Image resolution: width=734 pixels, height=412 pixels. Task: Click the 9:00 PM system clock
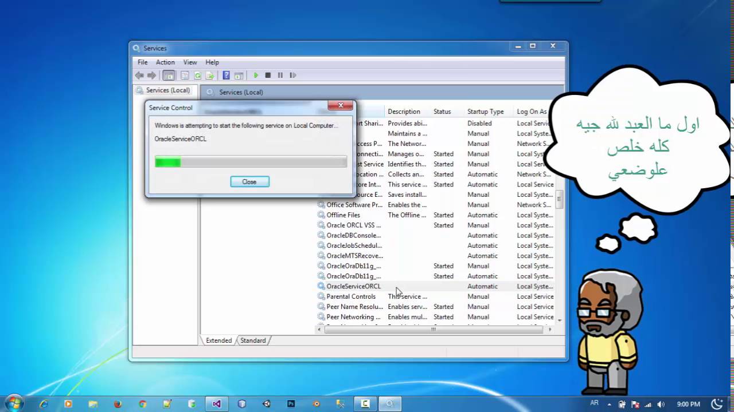click(x=688, y=404)
